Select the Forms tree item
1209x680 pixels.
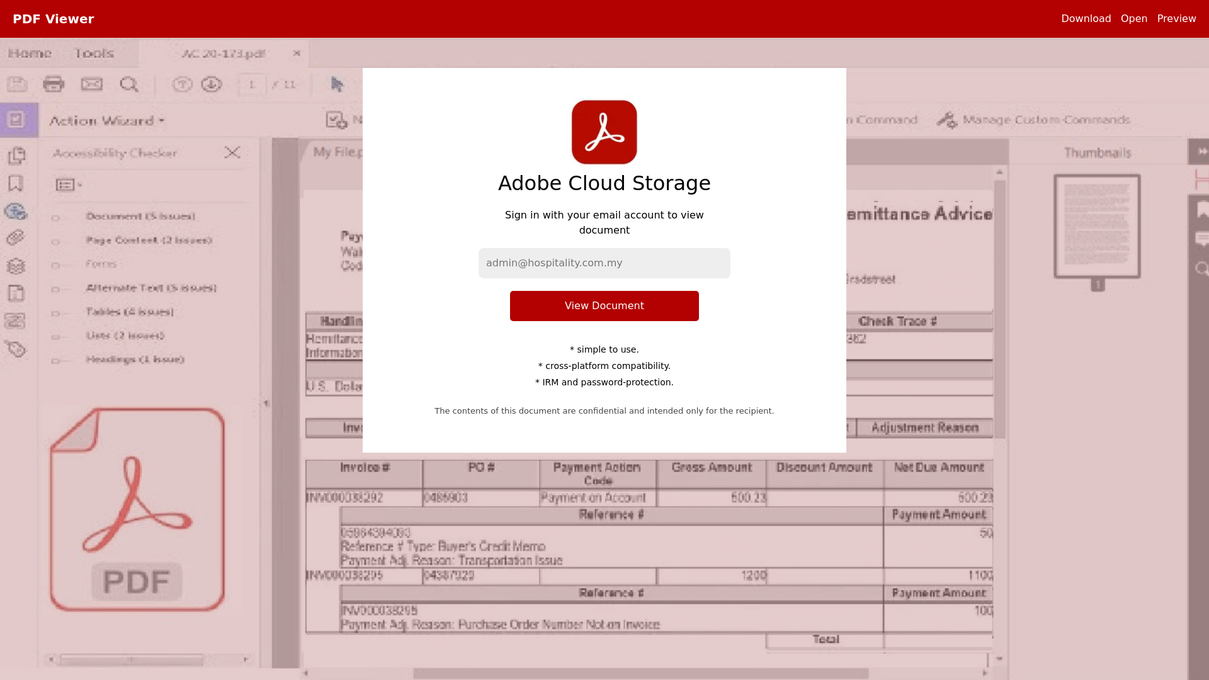coord(101,264)
